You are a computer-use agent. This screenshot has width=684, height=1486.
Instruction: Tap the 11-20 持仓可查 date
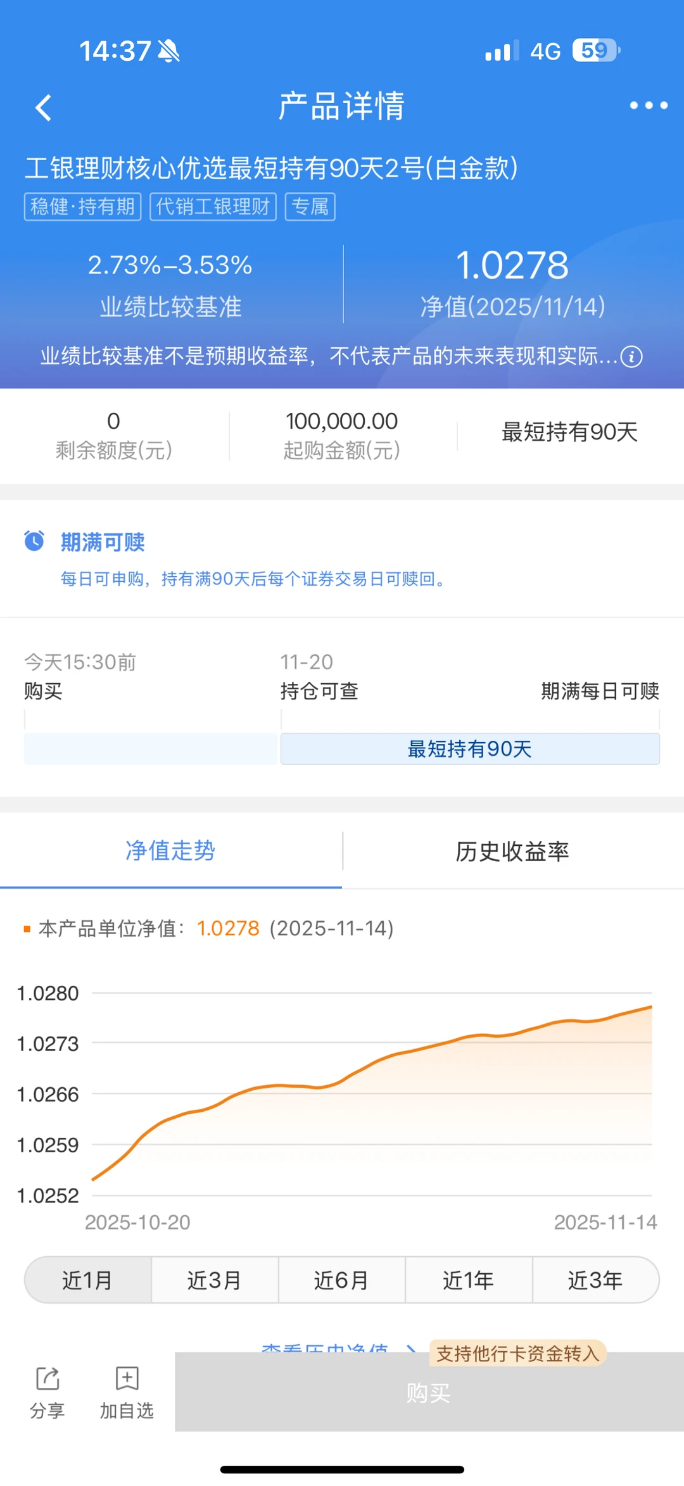click(307, 662)
